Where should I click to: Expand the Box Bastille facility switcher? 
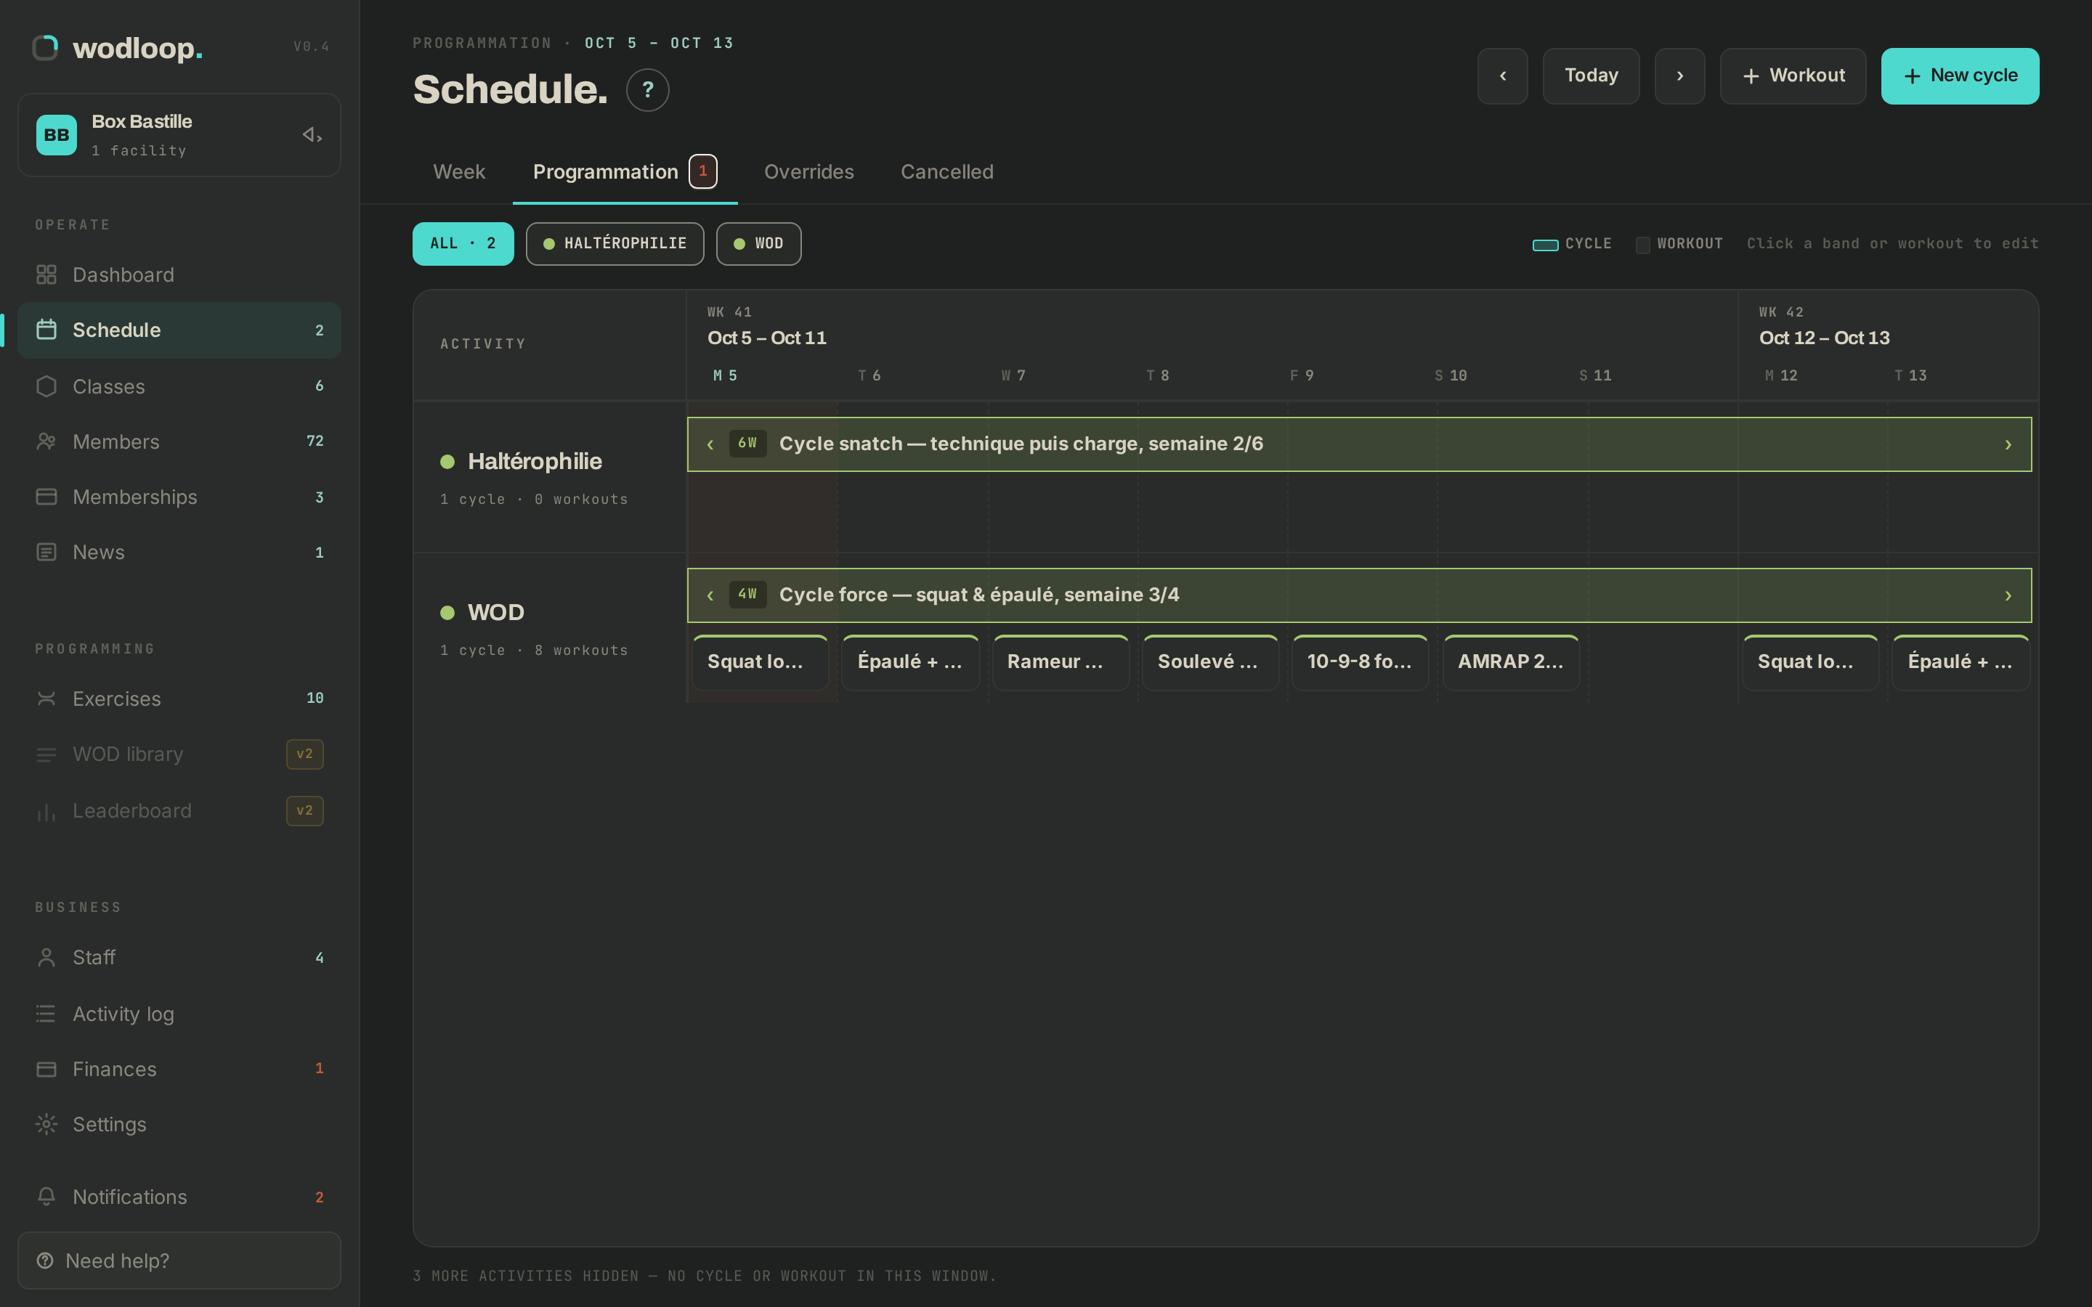coord(312,135)
